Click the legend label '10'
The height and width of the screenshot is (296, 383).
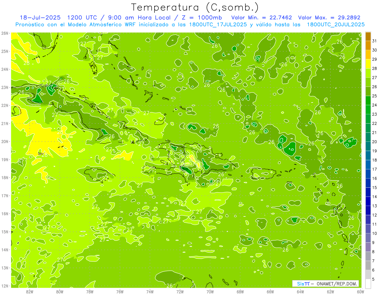tap(374, 233)
